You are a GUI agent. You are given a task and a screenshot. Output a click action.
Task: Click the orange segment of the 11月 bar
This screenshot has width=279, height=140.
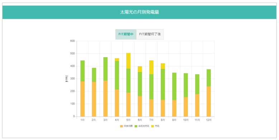click(197, 105)
